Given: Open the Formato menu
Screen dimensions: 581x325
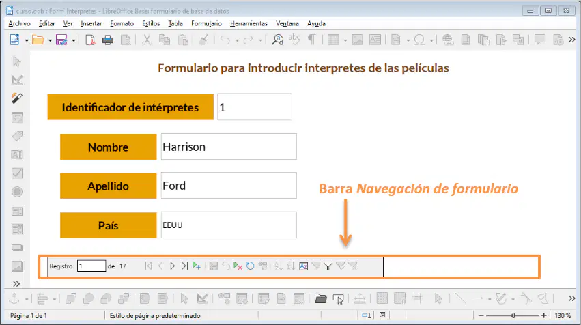Looking at the screenshot, I should (122, 23).
